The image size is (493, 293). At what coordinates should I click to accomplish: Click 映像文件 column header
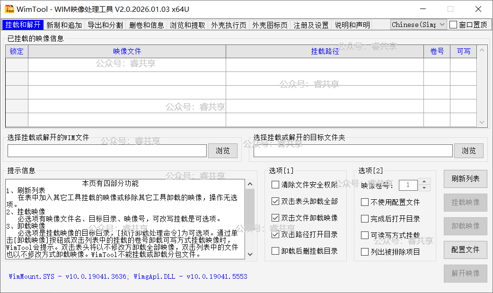[x=127, y=52]
